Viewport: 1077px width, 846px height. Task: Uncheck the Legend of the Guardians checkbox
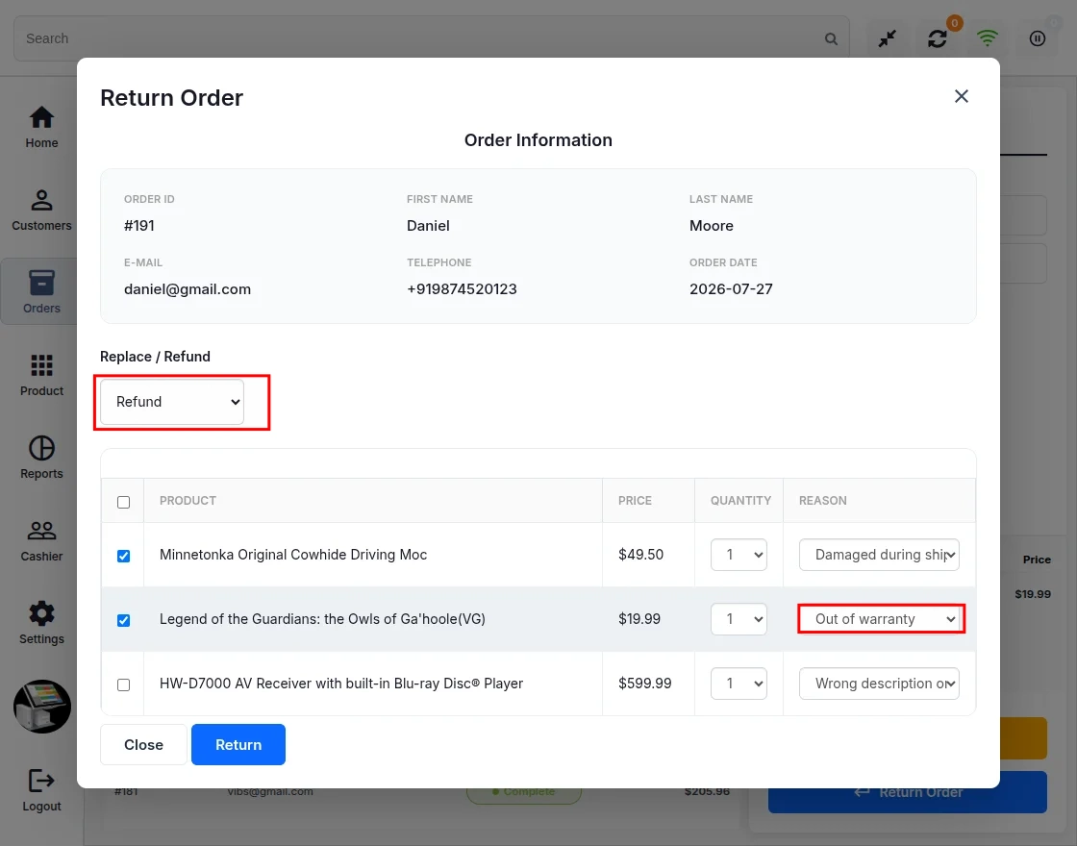point(124,620)
